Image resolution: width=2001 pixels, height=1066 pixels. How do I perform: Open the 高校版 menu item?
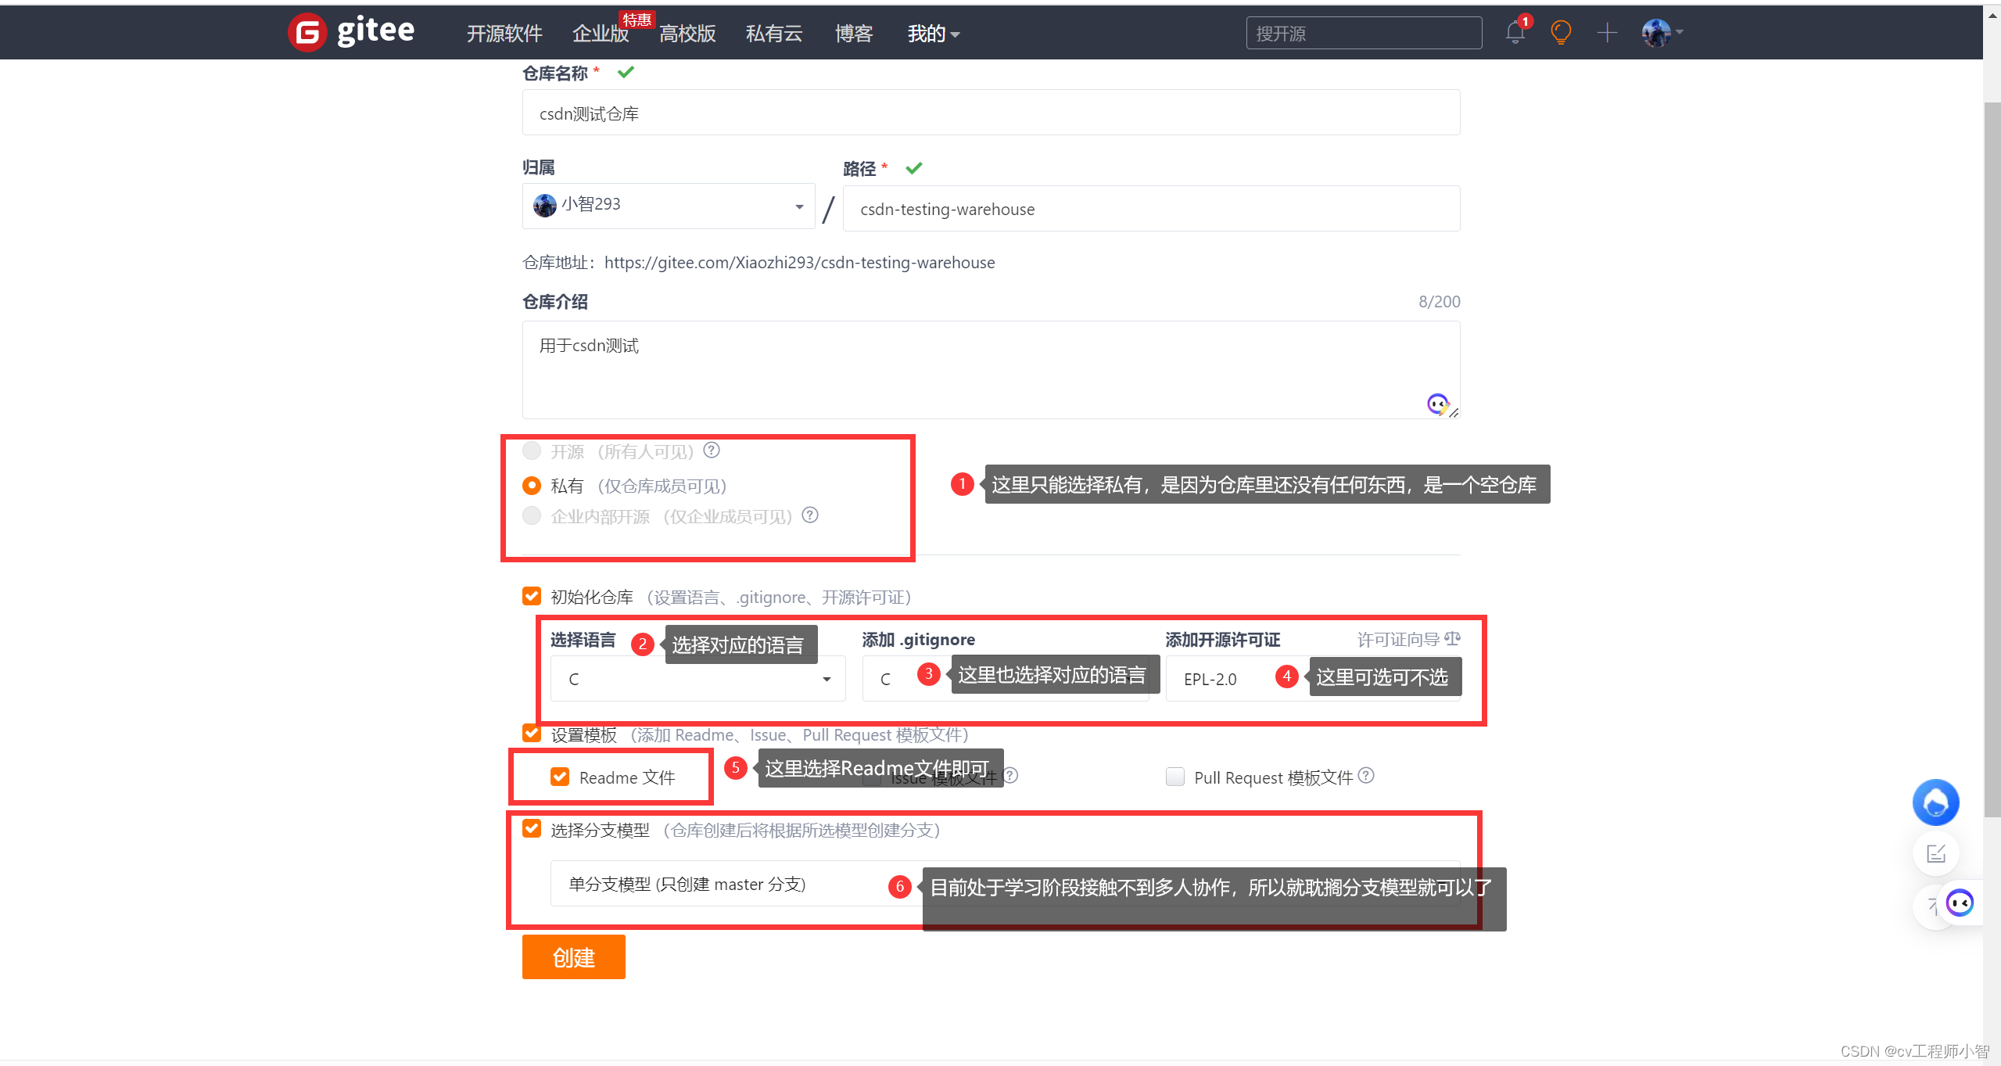[x=687, y=34]
